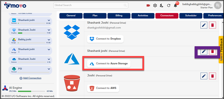Screen dimensions: 224x99
Task: Open the Preferences tab
Action: coord(214,15)
